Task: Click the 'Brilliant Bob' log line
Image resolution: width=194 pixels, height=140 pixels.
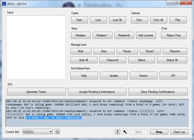Action: pyautogui.click(x=95, y=104)
